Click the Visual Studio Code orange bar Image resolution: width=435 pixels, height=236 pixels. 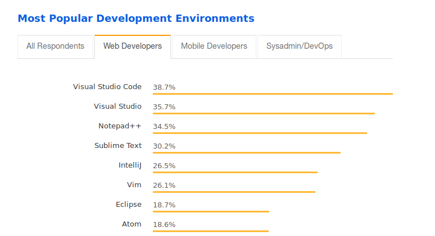coord(273,94)
